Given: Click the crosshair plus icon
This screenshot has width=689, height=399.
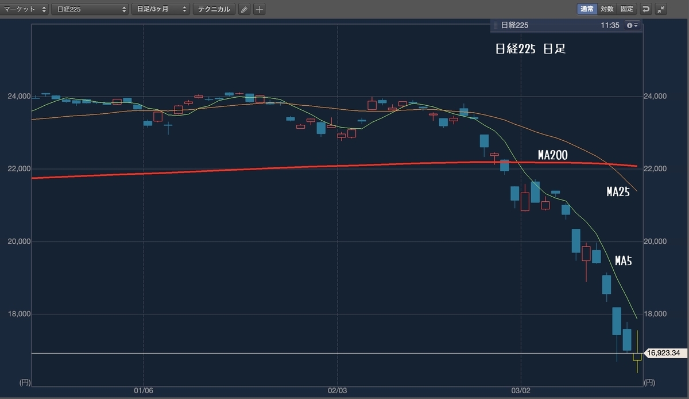Looking at the screenshot, I should (x=260, y=9).
